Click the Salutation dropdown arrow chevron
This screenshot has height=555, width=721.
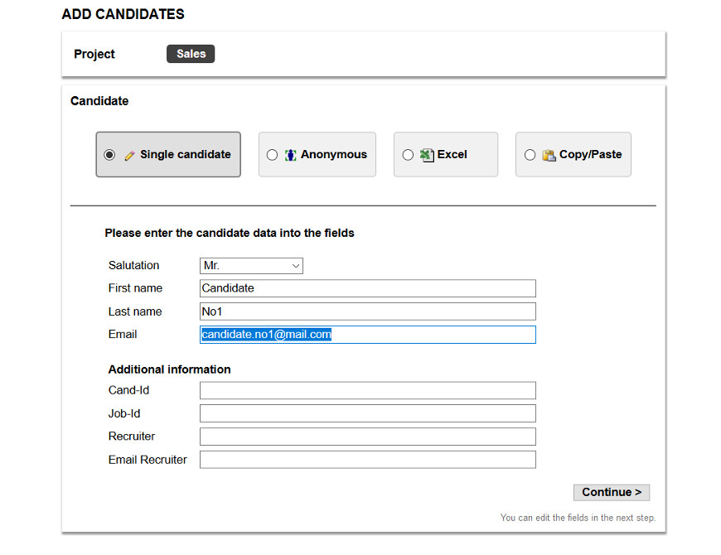coord(296,266)
